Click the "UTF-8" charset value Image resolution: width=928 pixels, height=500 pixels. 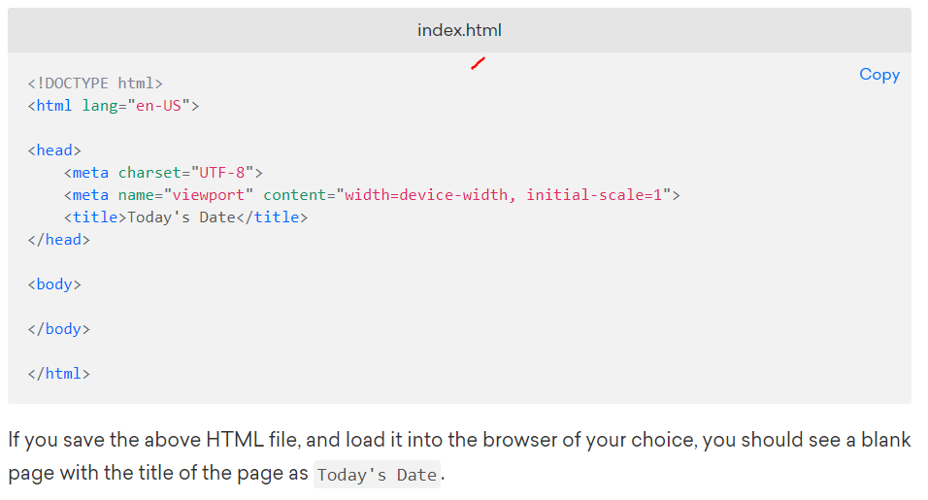[222, 173]
